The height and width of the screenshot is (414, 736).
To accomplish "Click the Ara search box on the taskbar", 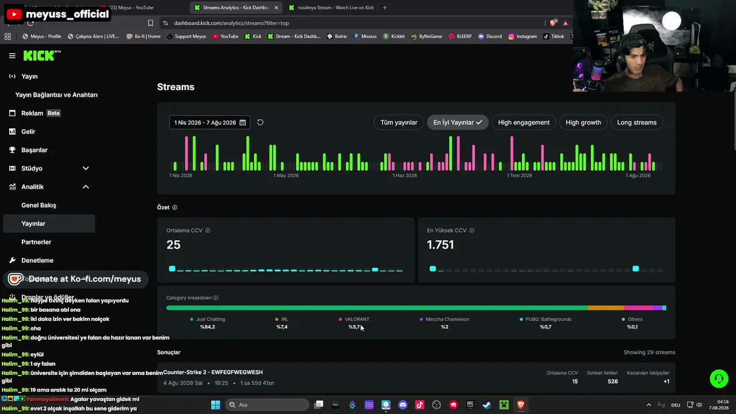I will [x=267, y=405].
